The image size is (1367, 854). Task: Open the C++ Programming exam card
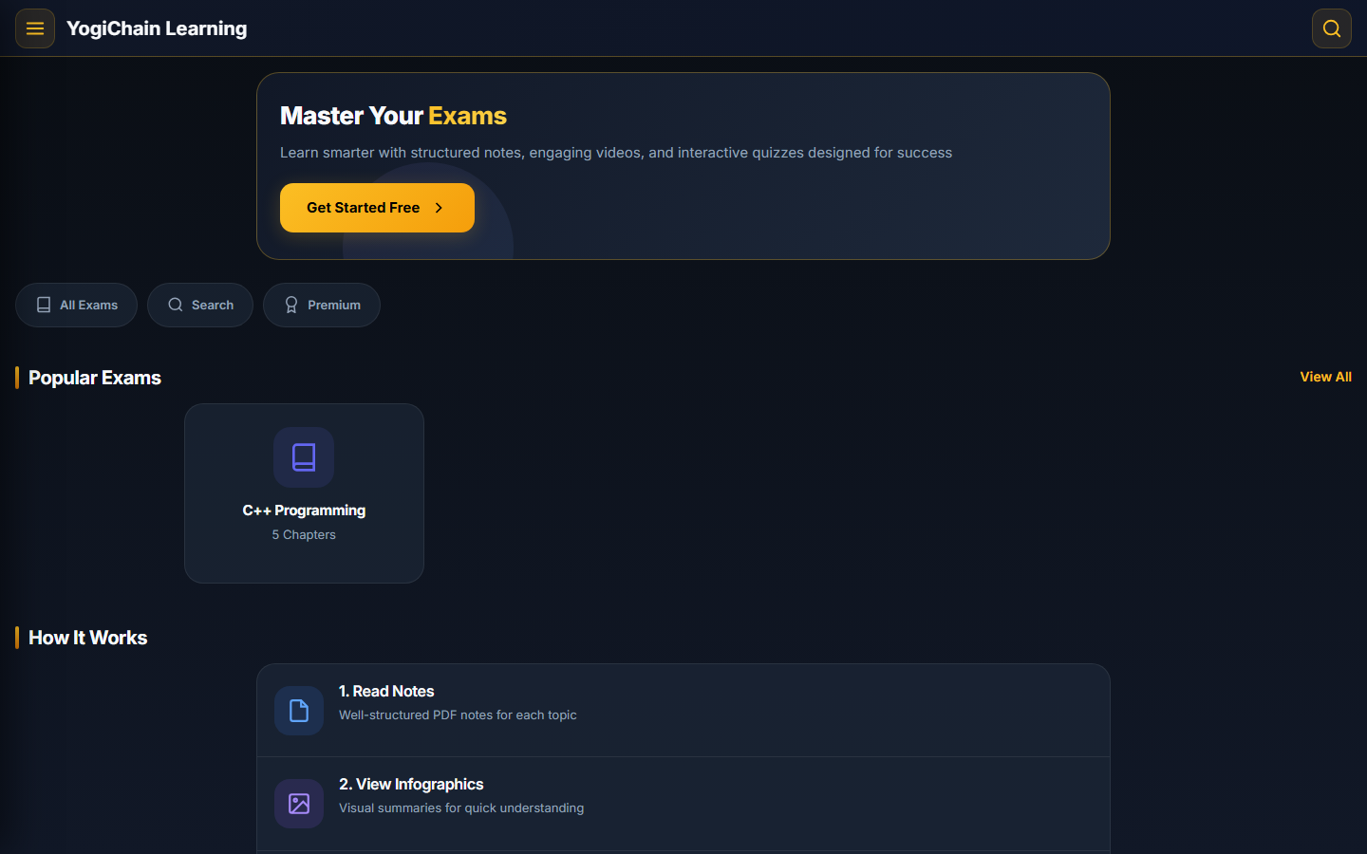coord(304,493)
